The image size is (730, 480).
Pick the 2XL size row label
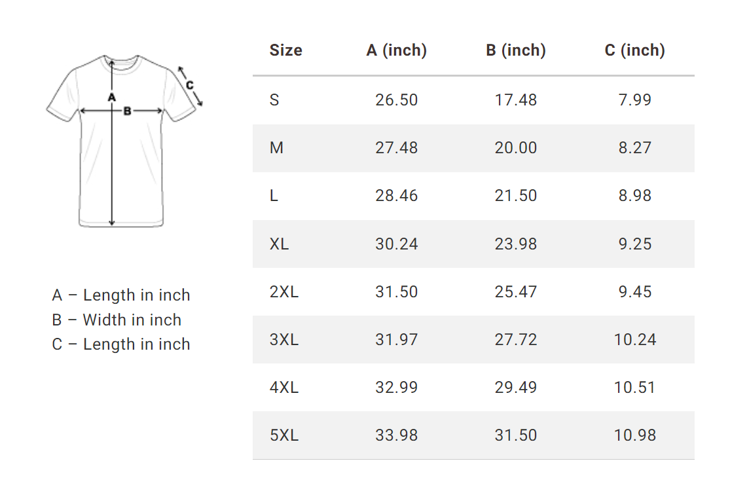(x=283, y=292)
